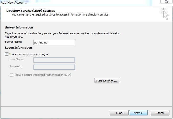The height and width of the screenshot is (119, 173).
Task: Click the 'Directory Service (LDAP) Settings' heading
Action: [x=31, y=11]
